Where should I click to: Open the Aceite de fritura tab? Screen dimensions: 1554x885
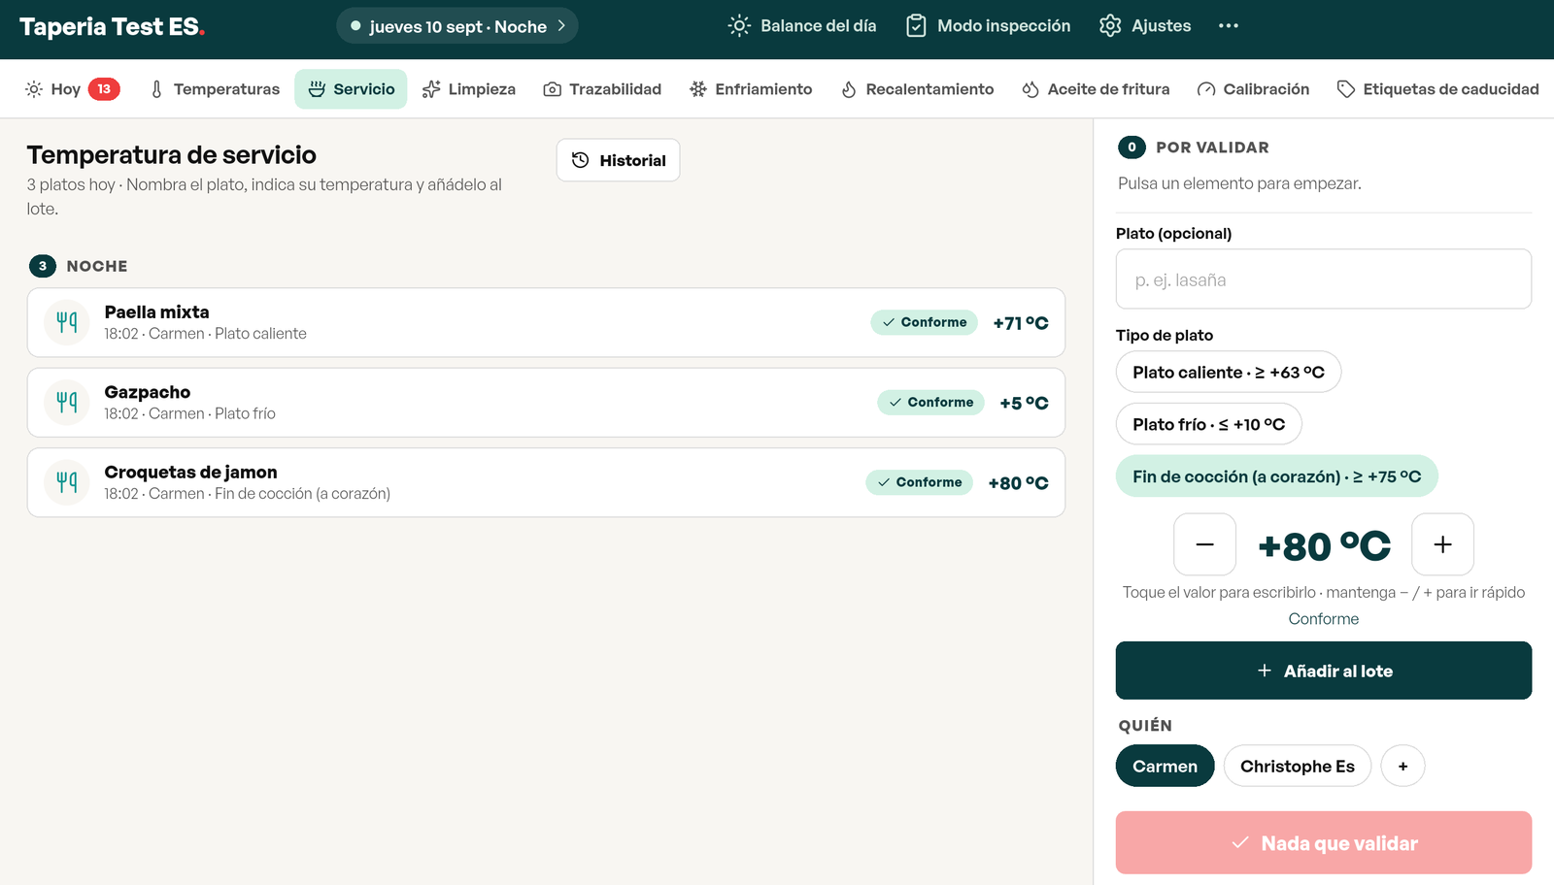[x=1096, y=89]
